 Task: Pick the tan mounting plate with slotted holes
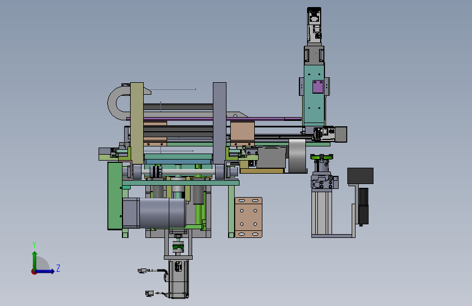[x=248, y=217]
